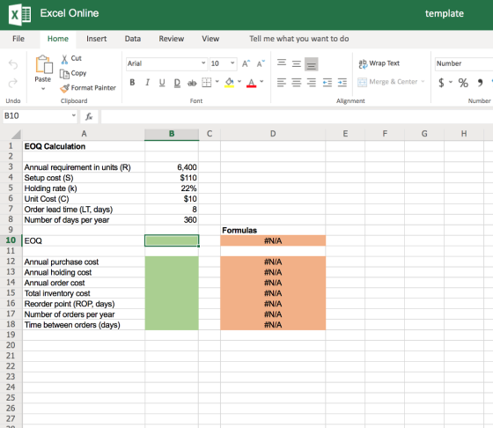Click the Excel Online logo icon

tap(19, 14)
